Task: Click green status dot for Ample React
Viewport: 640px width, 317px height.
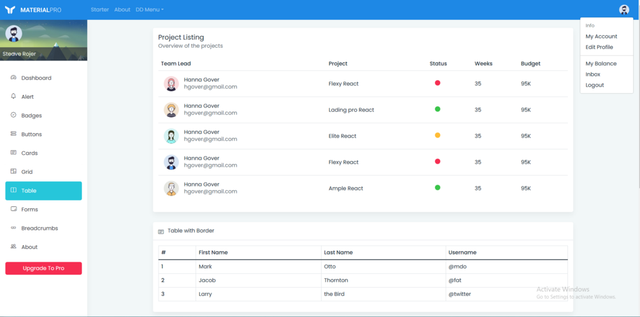Action: tap(437, 187)
